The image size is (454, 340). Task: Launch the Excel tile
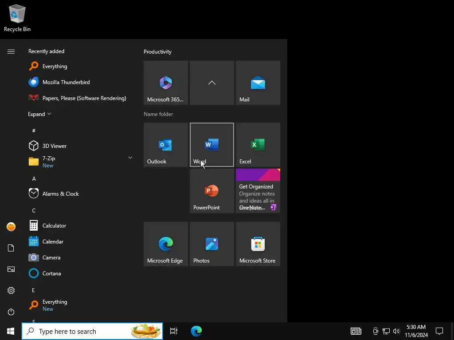[x=258, y=145]
